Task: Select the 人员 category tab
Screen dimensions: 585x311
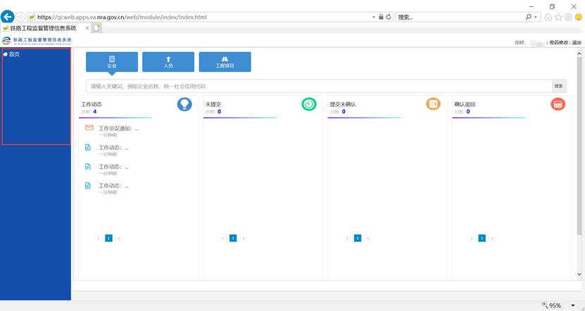Action: click(x=168, y=62)
